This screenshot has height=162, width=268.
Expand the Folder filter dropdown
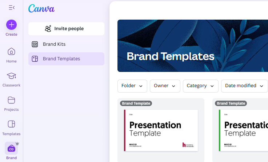tap(132, 86)
